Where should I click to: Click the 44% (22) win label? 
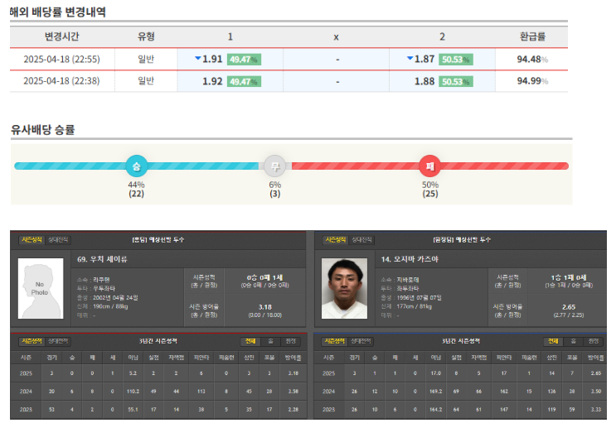pyautogui.click(x=136, y=189)
